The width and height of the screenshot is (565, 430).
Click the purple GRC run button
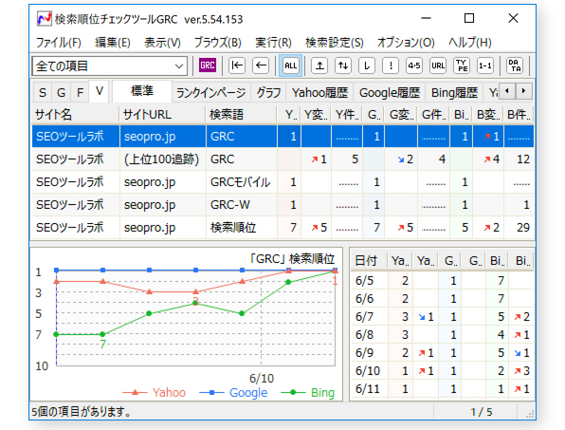[208, 65]
